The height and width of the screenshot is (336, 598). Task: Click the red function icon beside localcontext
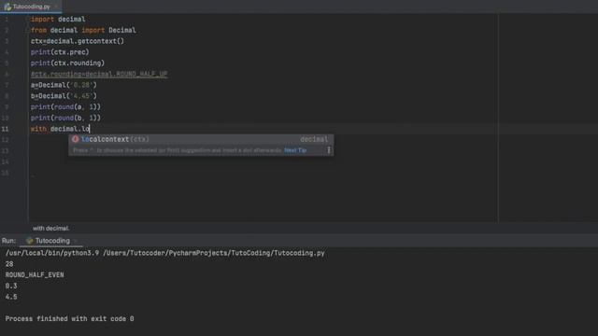[x=75, y=139]
